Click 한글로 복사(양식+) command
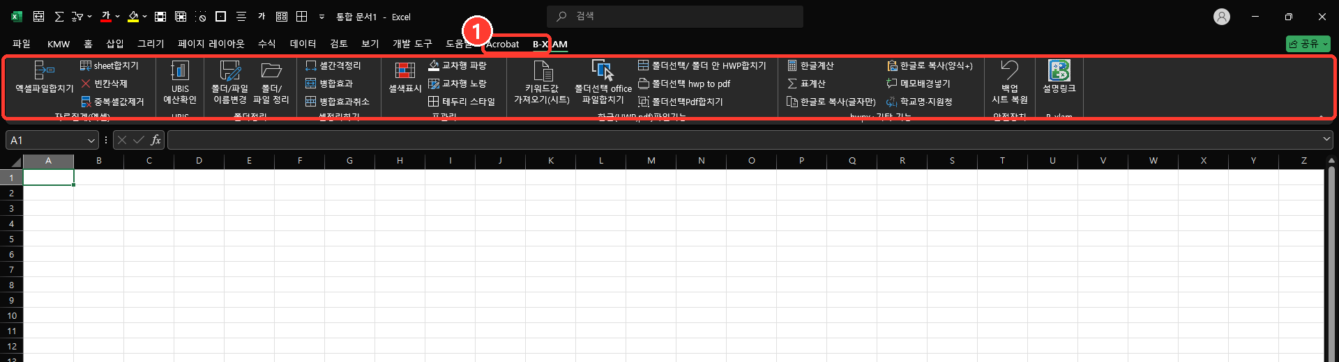The image size is (1339, 362). 930,65
